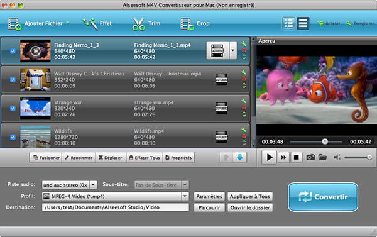
Task: Click the Déplacer button
Action: 111,158
